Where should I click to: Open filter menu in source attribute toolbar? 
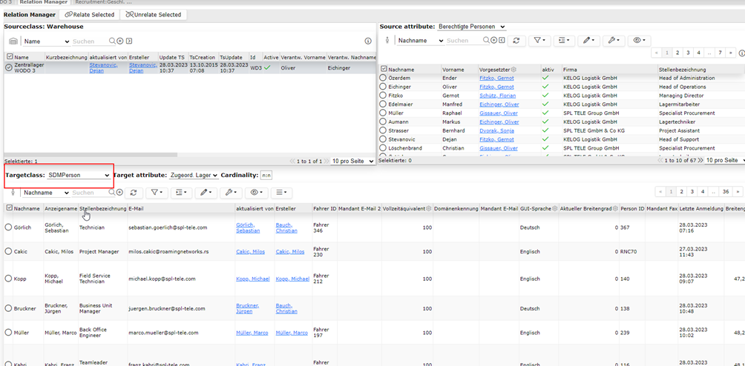(539, 41)
